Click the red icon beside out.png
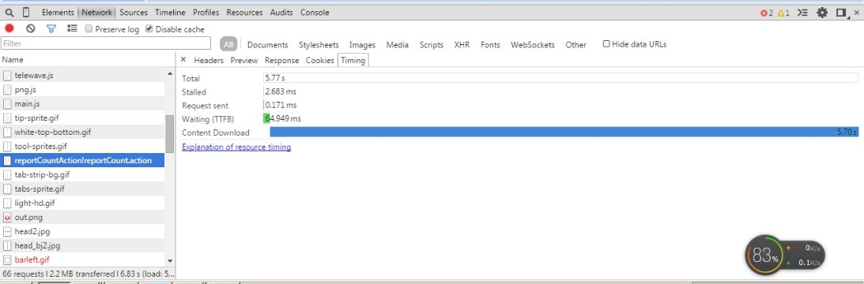The image size is (864, 284). click(7, 217)
